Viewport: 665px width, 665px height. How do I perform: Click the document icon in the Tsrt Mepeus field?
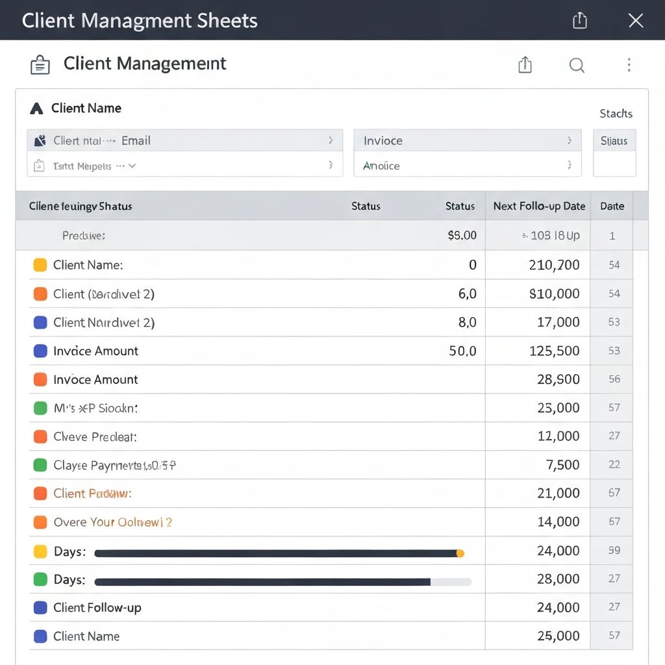(x=40, y=166)
